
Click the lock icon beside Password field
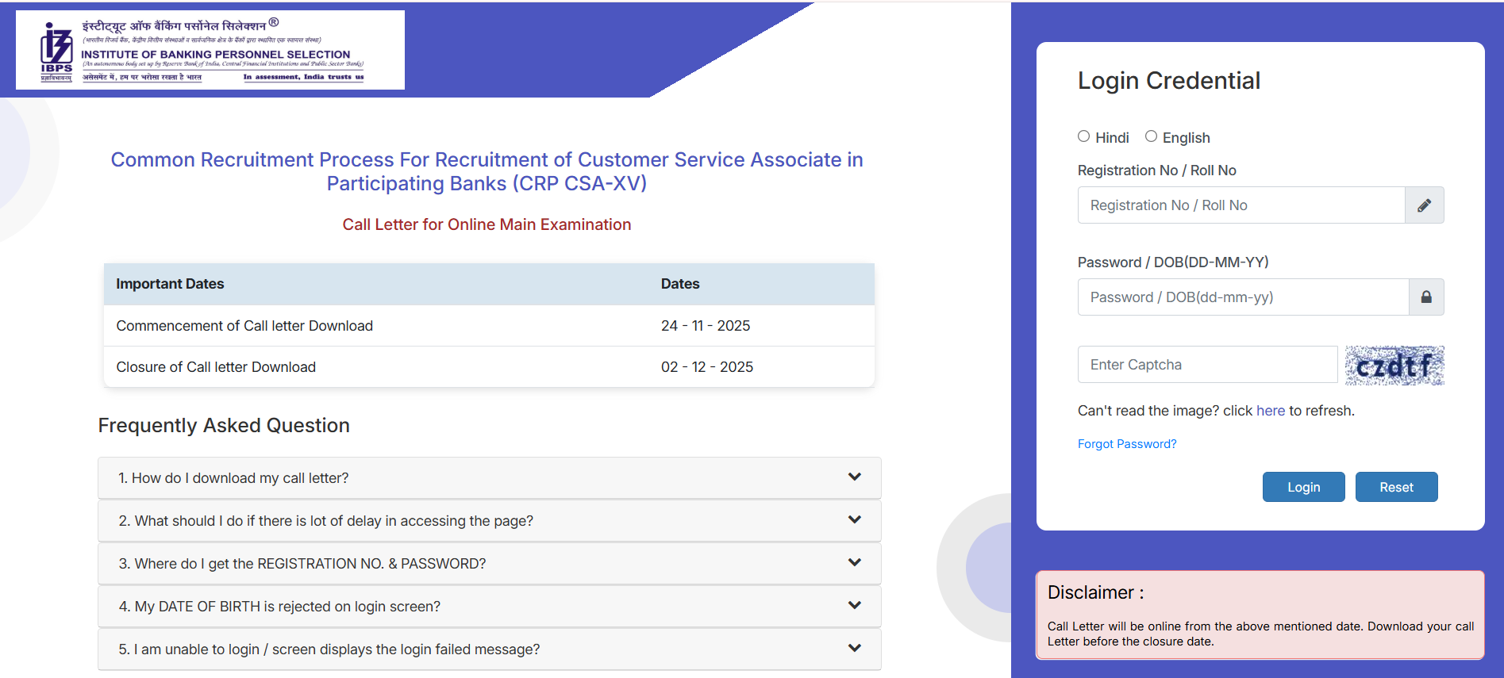(1425, 297)
